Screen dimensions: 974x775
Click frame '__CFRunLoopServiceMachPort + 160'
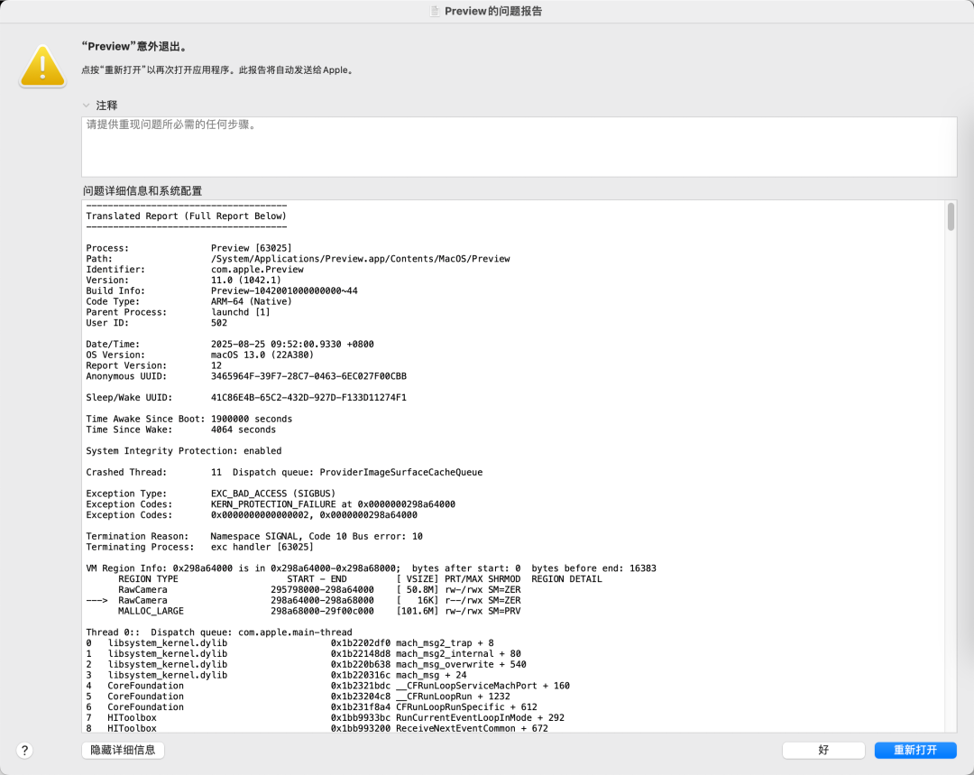(482, 686)
